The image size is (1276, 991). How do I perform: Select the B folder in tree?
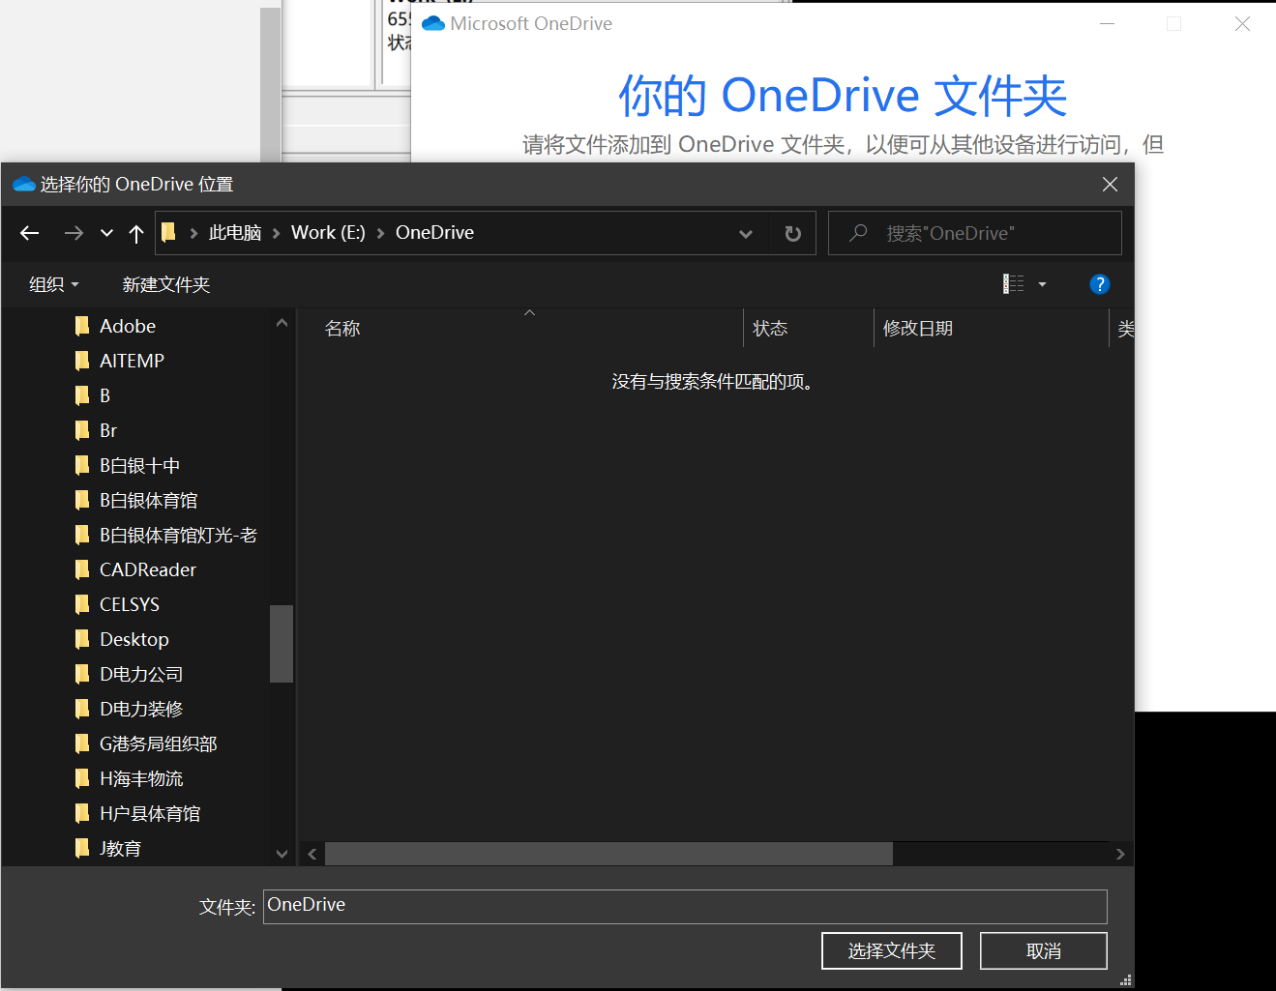(x=104, y=395)
